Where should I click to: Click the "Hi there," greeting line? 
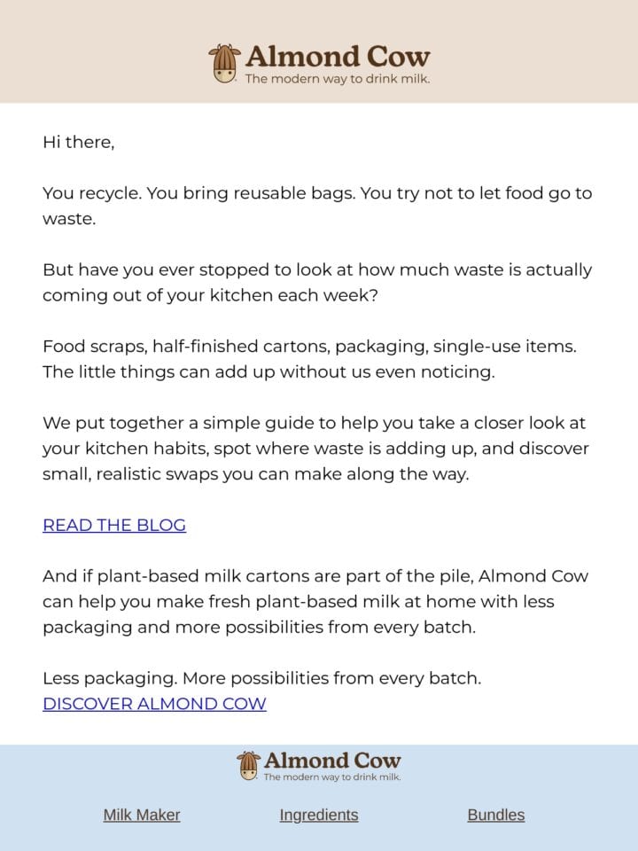coord(79,142)
